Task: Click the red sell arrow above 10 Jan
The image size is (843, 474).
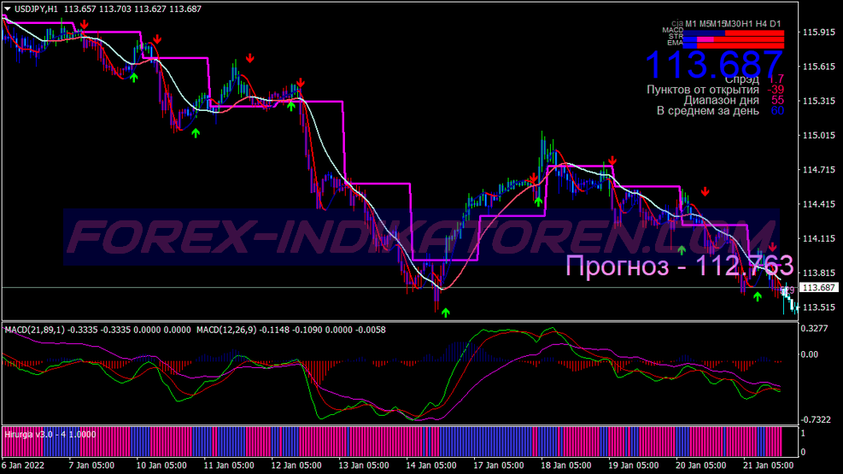Action: (157, 39)
